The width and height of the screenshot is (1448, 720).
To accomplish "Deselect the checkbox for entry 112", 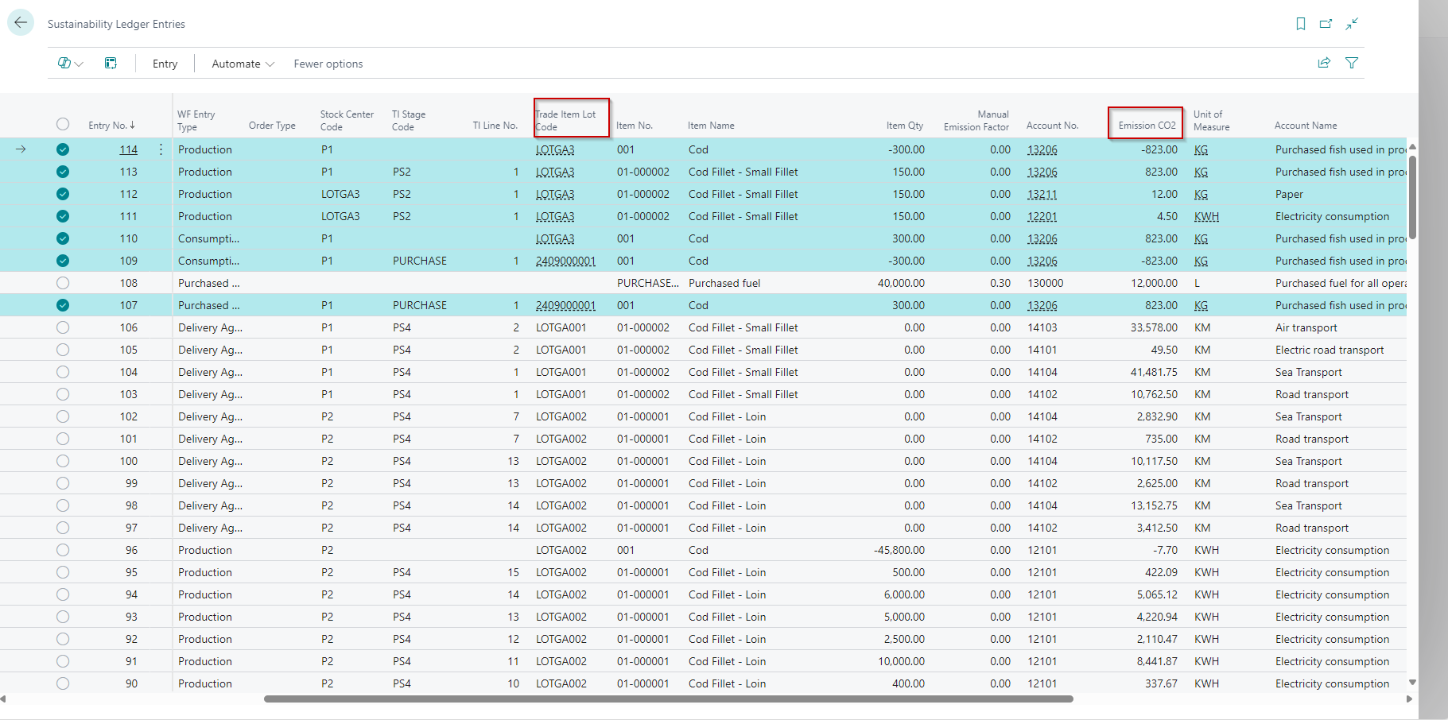I will pos(63,194).
